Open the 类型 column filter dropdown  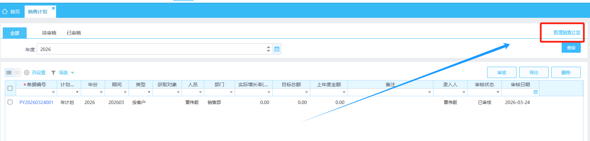149,92
